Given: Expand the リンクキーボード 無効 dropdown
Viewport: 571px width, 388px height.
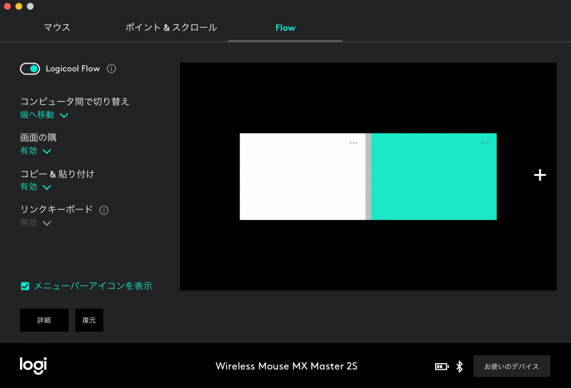Looking at the screenshot, I should click(35, 222).
